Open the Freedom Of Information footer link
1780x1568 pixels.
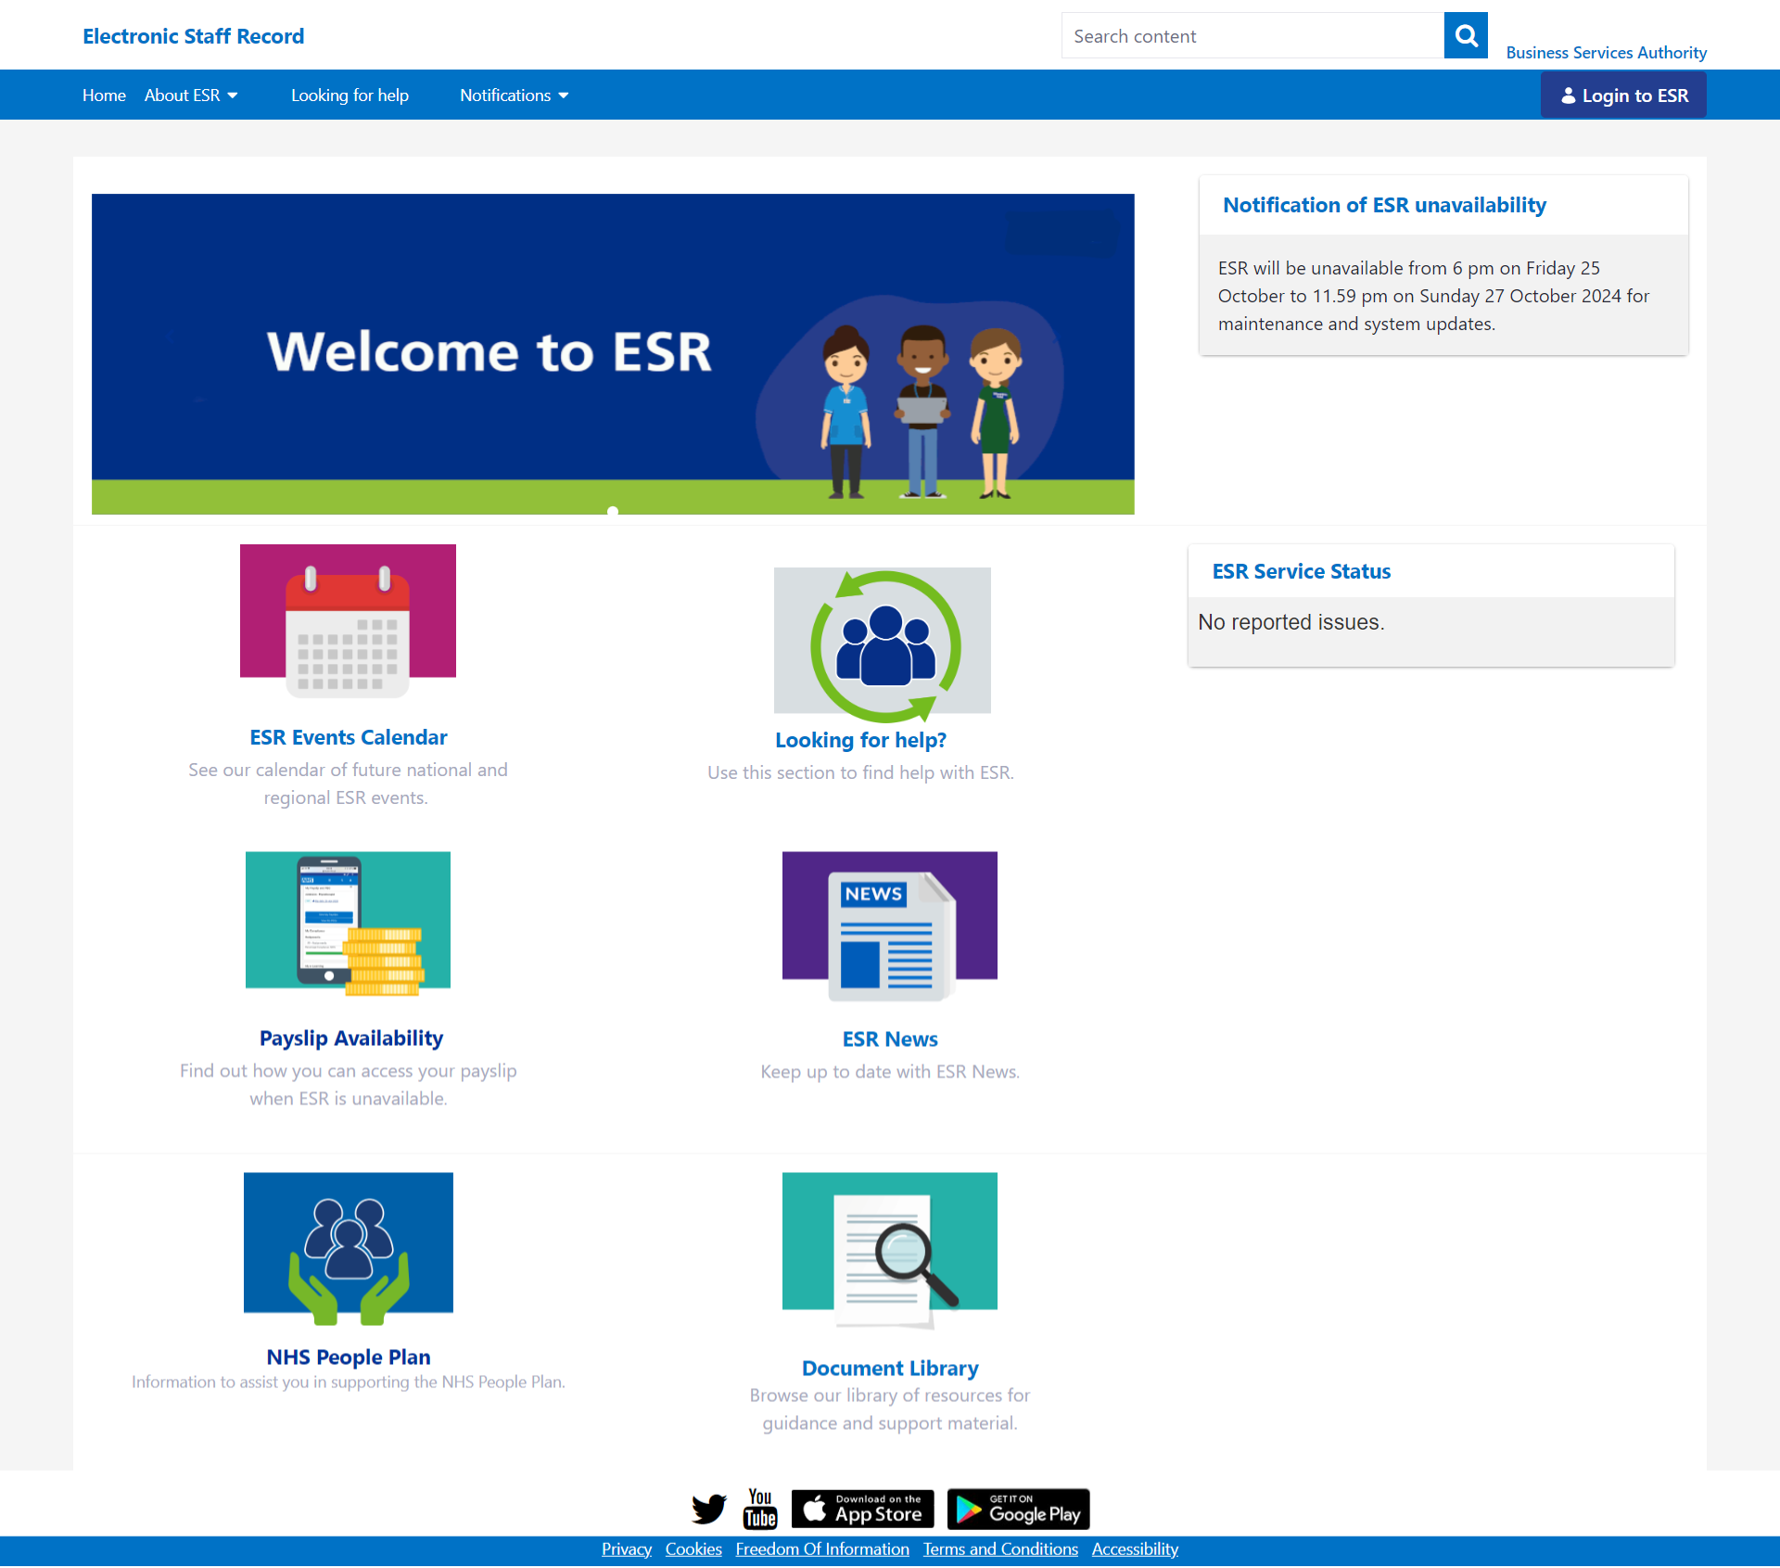pyautogui.click(x=822, y=1549)
